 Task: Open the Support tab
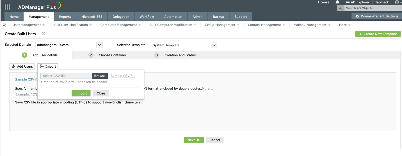241,17
